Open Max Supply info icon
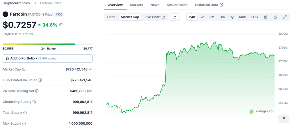The image size is (292, 126). [24, 123]
